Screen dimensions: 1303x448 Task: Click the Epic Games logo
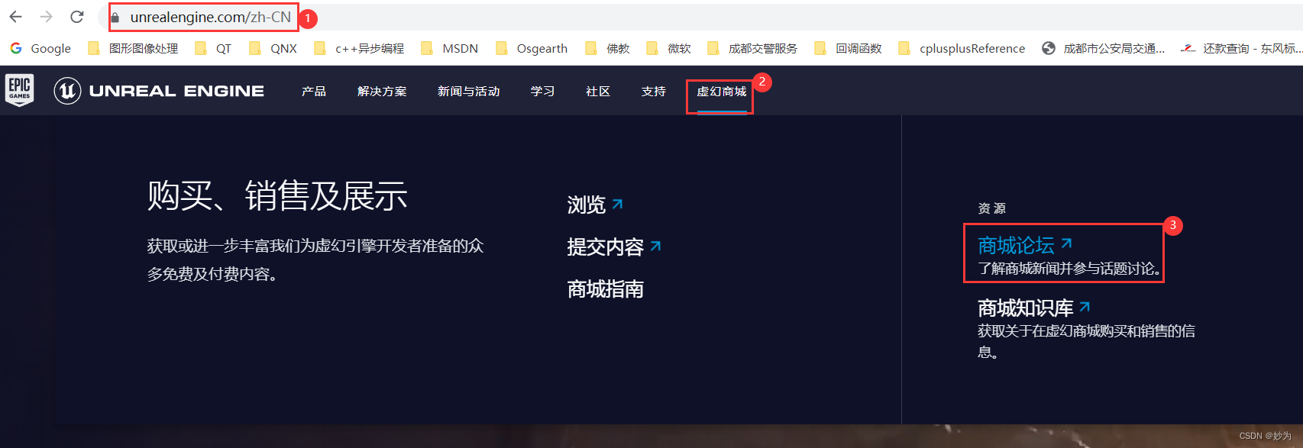pos(19,90)
